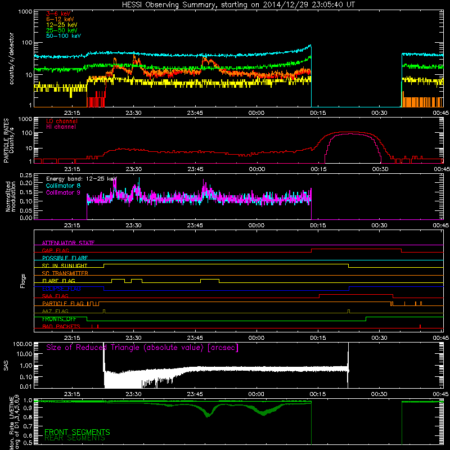Select the red 3-6 keV legend entry
The width and height of the screenshot is (450, 450).
pos(58,13)
